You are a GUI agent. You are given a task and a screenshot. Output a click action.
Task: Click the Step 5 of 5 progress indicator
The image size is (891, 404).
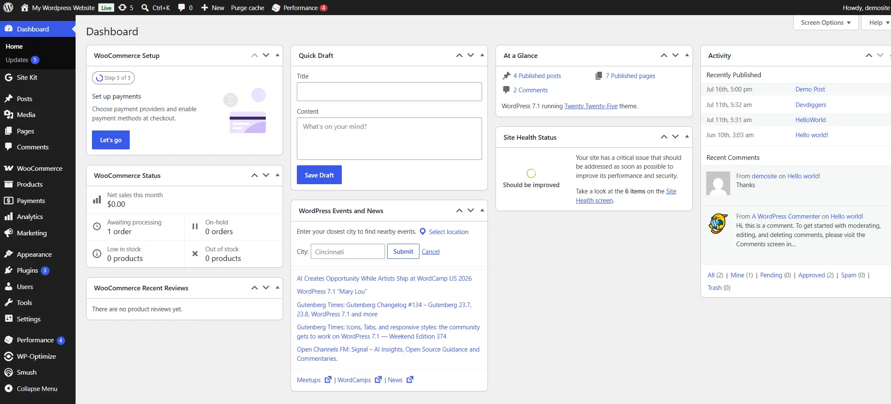[113, 78]
